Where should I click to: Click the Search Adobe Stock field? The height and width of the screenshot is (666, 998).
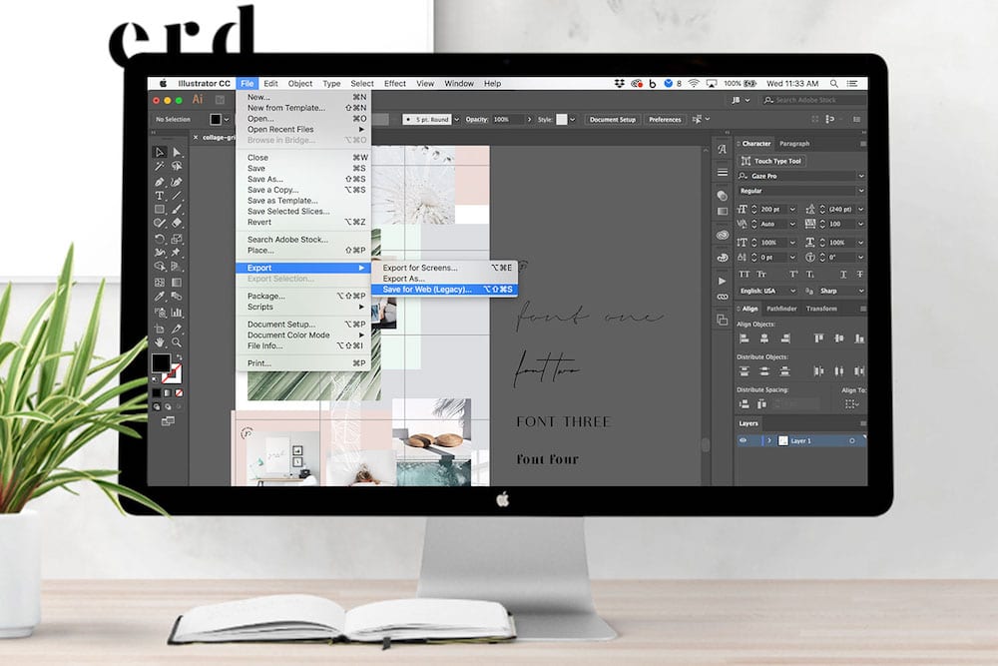[813, 100]
